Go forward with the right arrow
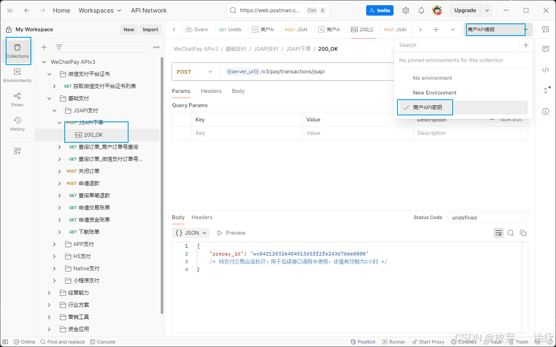 42,10
